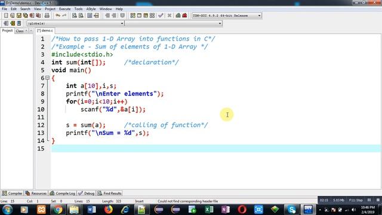Open the Tools menu
The height and width of the screenshot is (215, 382).
tap(78, 9)
